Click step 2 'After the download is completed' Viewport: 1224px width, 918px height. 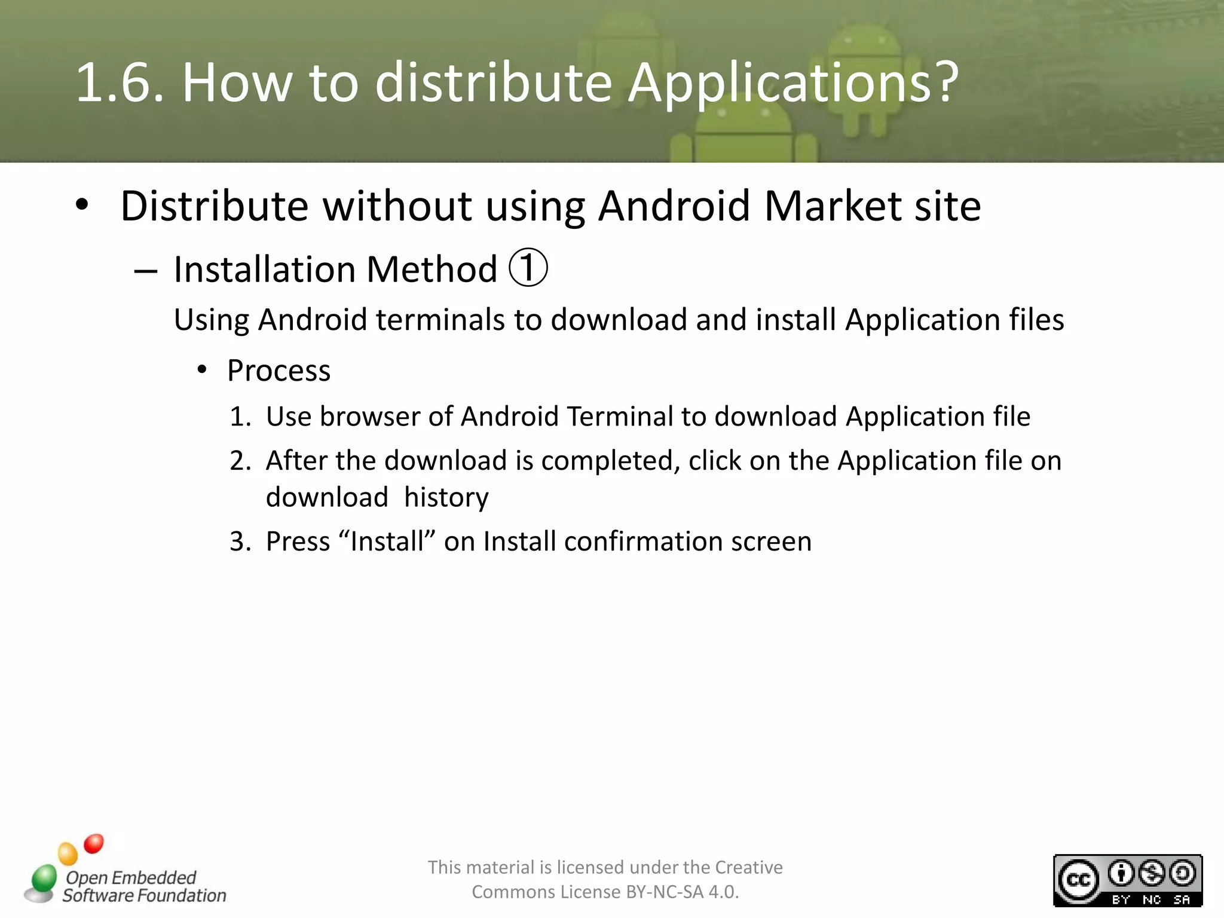coord(663,479)
